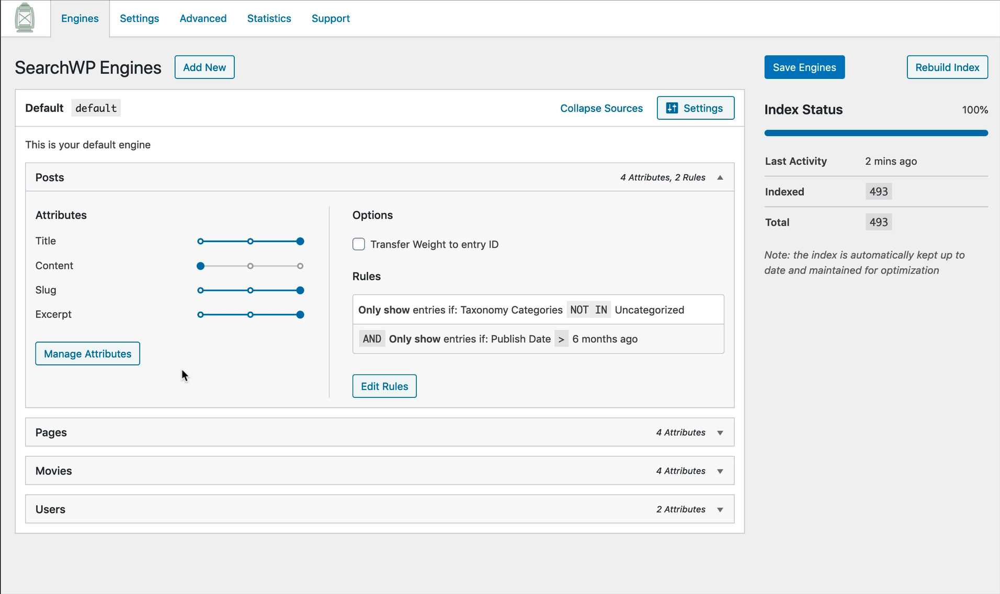This screenshot has height=594, width=1000.
Task: Set Slug weight slider to its minimum stop
Action: [x=200, y=290]
